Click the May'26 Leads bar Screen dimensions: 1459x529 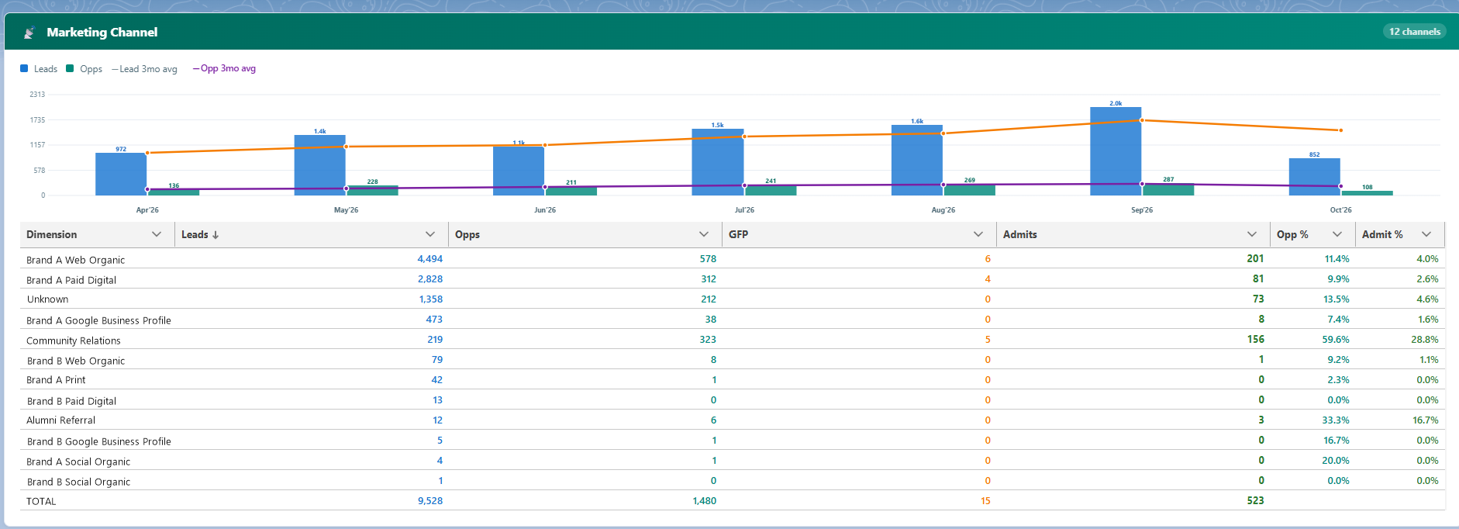[x=320, y=165]
